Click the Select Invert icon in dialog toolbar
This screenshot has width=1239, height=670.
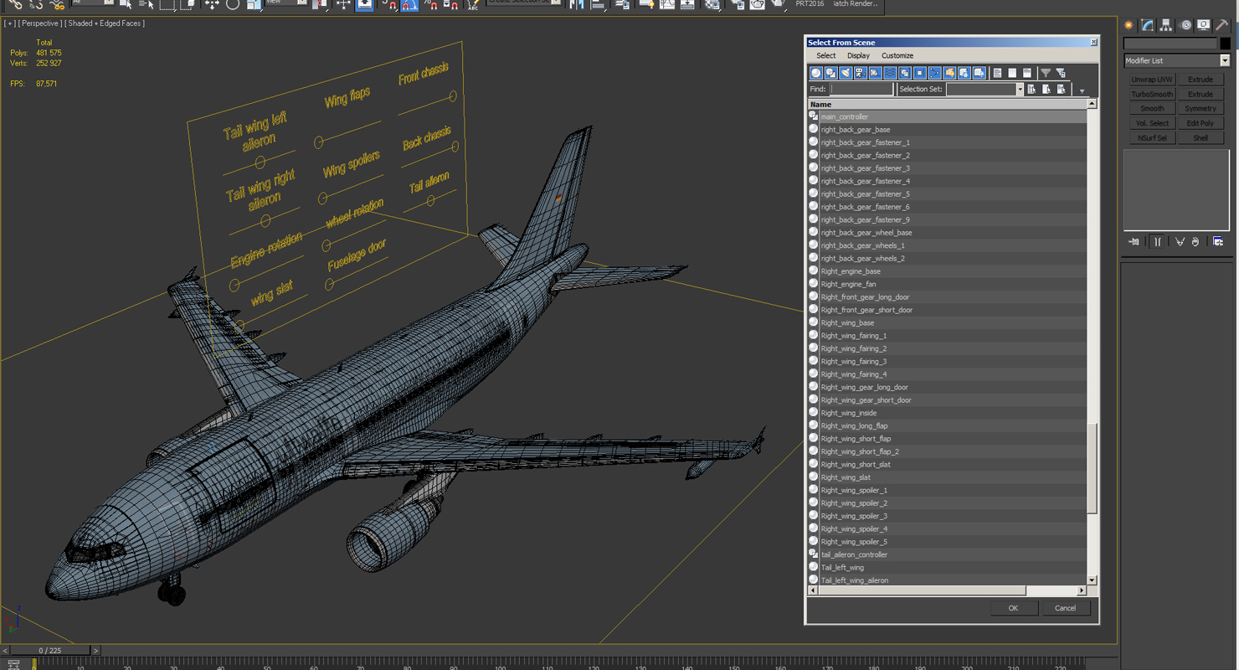[x=1027, y=73]
